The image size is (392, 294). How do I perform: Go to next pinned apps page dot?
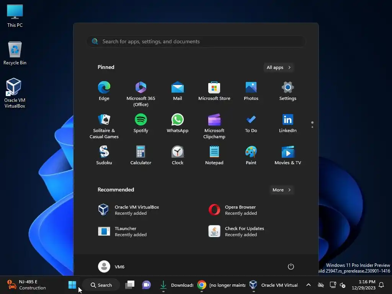coord(312,127)
